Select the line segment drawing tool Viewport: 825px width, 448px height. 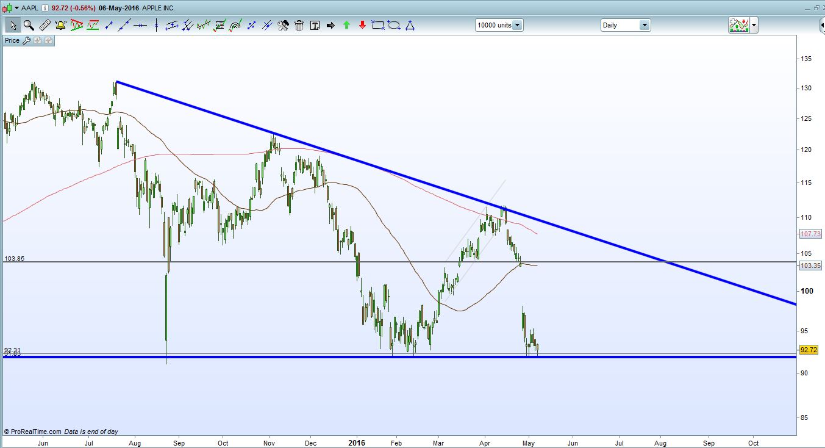coord(109,26)
